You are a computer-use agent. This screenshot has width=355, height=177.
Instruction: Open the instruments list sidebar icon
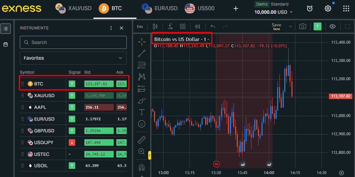pos(6,29)
